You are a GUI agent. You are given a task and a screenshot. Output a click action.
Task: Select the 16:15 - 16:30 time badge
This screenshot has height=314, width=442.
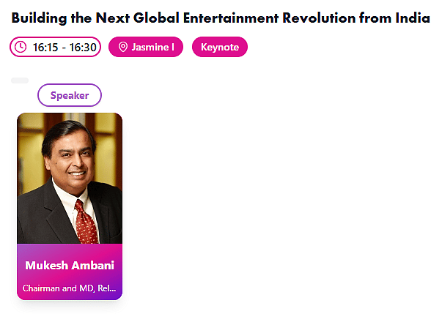[x=55, y=47]
